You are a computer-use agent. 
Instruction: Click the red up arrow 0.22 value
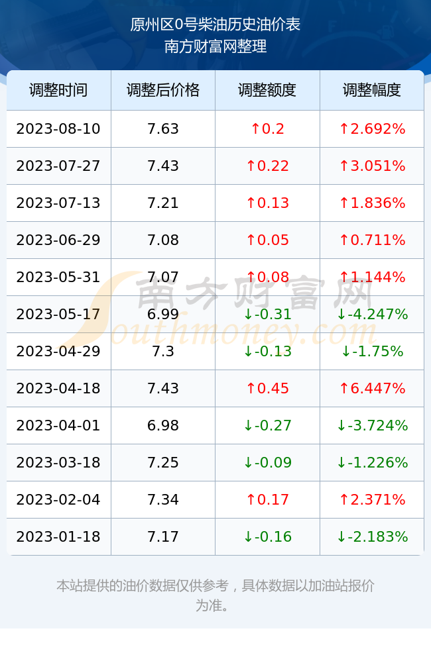coord(267,166)
